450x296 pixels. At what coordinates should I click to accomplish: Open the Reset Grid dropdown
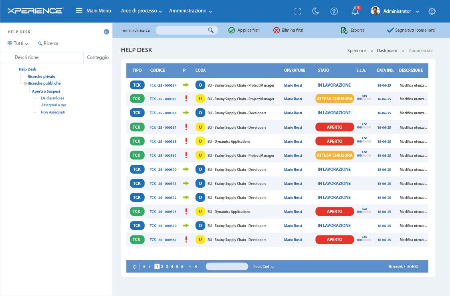pos(263,267)
